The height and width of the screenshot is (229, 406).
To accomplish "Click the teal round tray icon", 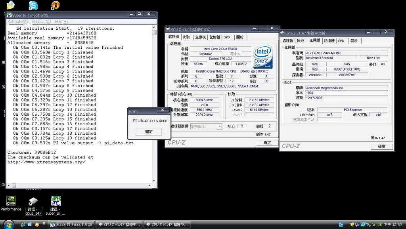I will (x=363, y=225).
